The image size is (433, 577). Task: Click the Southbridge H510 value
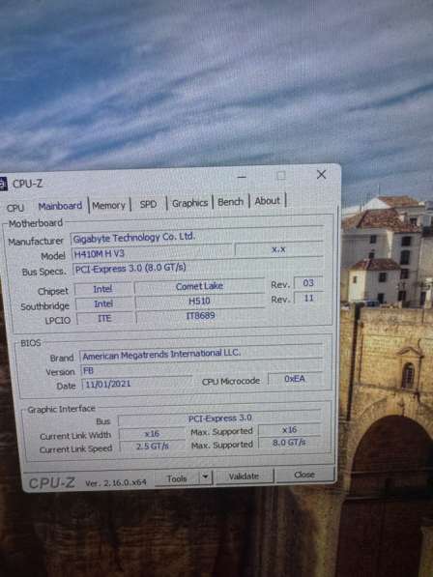[199, 301]
